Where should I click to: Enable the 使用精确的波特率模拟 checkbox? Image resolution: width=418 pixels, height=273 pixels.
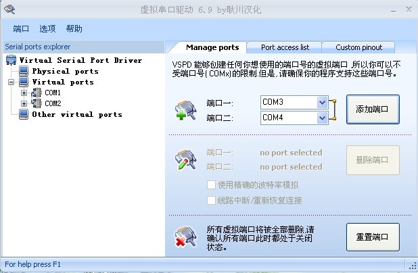211,184
